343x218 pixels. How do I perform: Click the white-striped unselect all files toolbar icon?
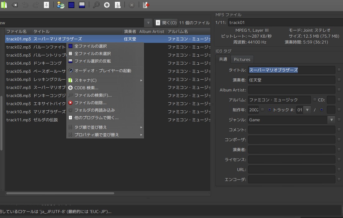click(x=82, y=5)
